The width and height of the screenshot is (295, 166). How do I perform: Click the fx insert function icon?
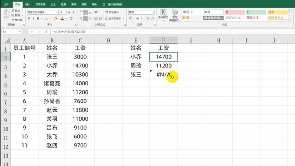point(46,32)
